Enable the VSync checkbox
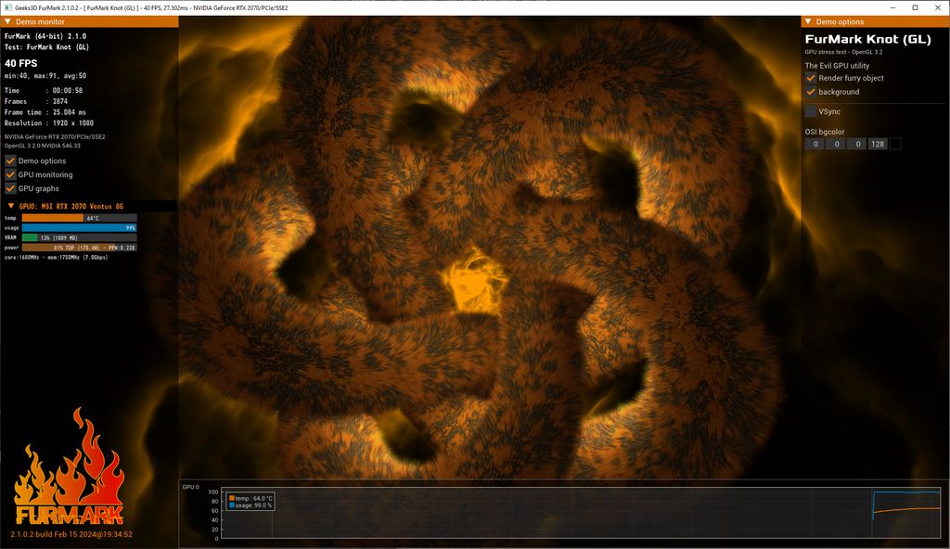Screen dimensions: 950x549 click(x=811, y=111)
